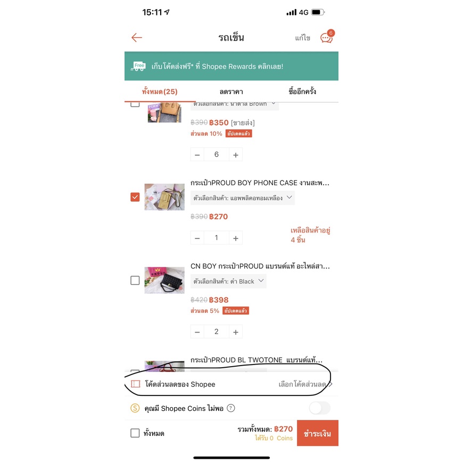Increase PROUD BOY PHONE CASE quantity with plus
The image size is (463, 463).
236,238
